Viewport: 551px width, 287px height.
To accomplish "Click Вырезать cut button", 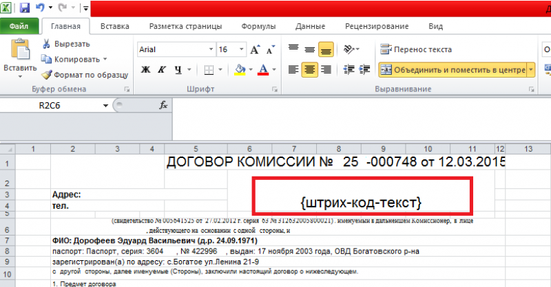I will 66,44.
